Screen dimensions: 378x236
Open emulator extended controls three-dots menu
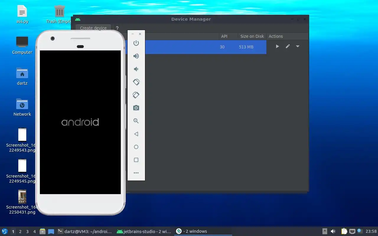(136, 173)
